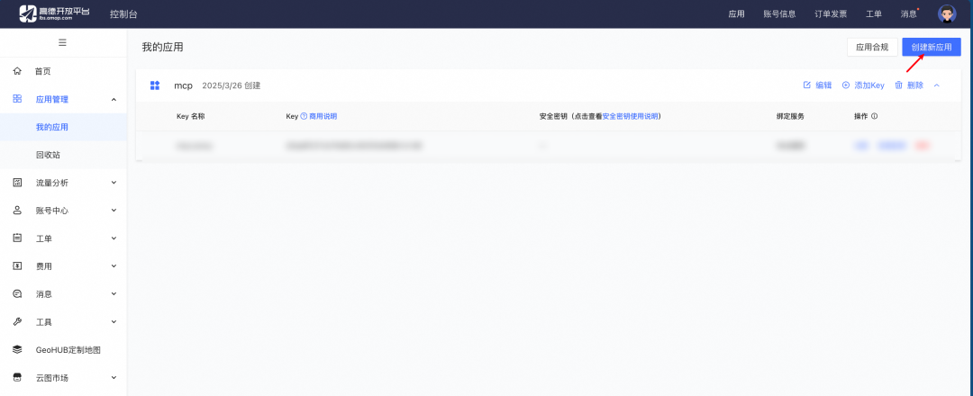The image size is (973, 396).
Task: Expand the sidebar 消息 chevron
Action: coord(114,294)
